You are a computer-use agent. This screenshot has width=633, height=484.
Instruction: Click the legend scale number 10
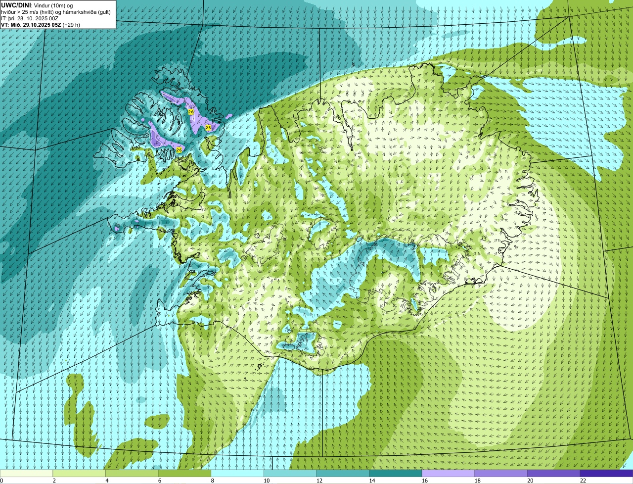266,481
